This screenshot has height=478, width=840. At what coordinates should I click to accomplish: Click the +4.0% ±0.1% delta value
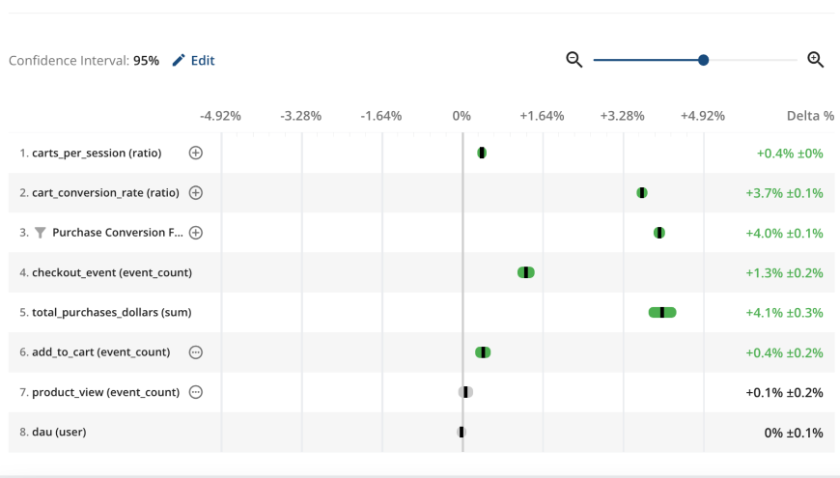[x=784, y=233]
